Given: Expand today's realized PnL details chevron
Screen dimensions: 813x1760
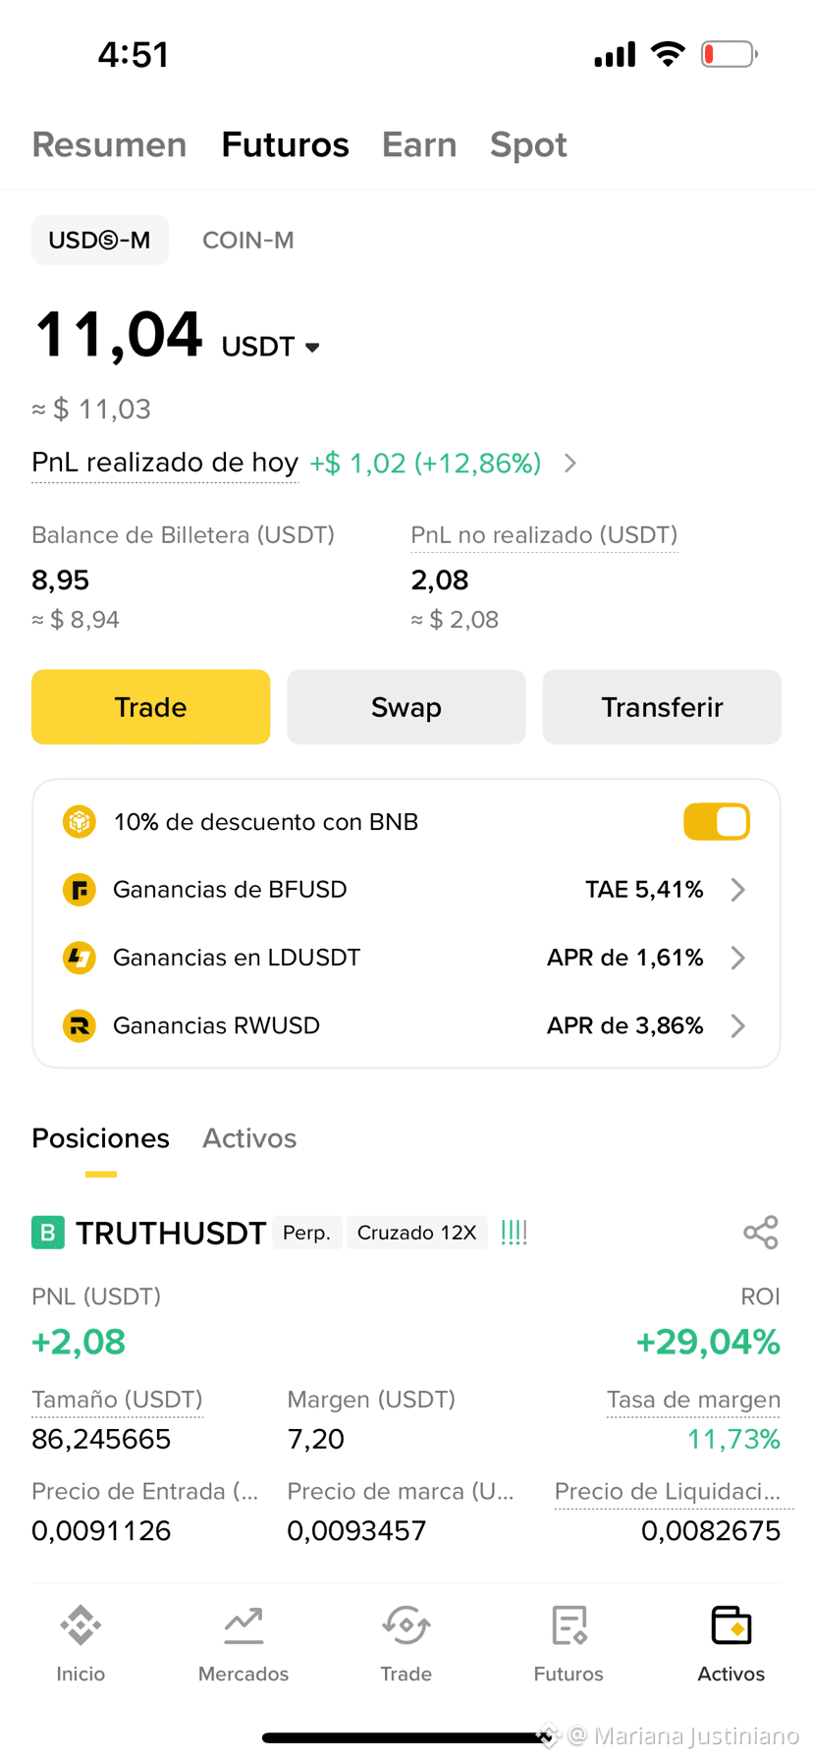Looking at the screenshot, I should click(570, 464).
